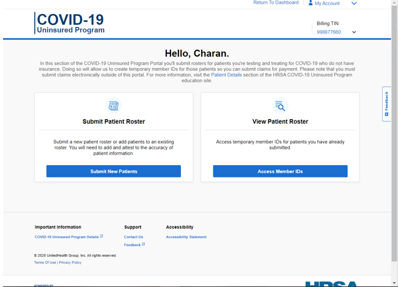Click the COVID-19 Uninsured Program logo

click(69, 23)
